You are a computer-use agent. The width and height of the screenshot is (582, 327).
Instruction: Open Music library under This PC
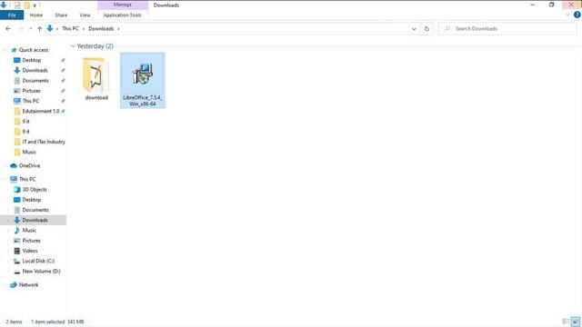29,230
